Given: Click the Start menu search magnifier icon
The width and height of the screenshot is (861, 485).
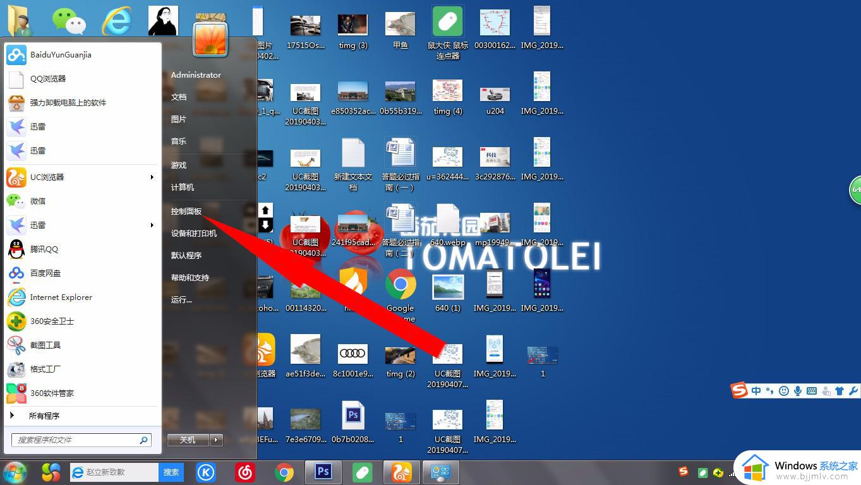Looking at the screenshot, I should pyautogui.click(x=144, y=440).
